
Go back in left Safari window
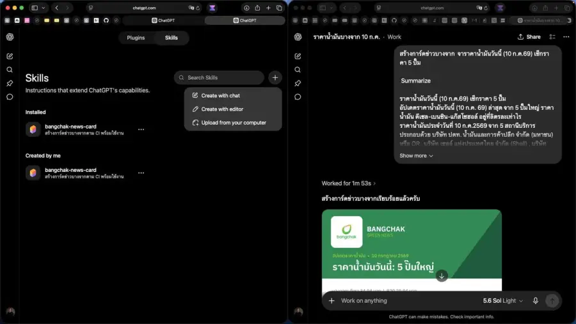[57, 8]
